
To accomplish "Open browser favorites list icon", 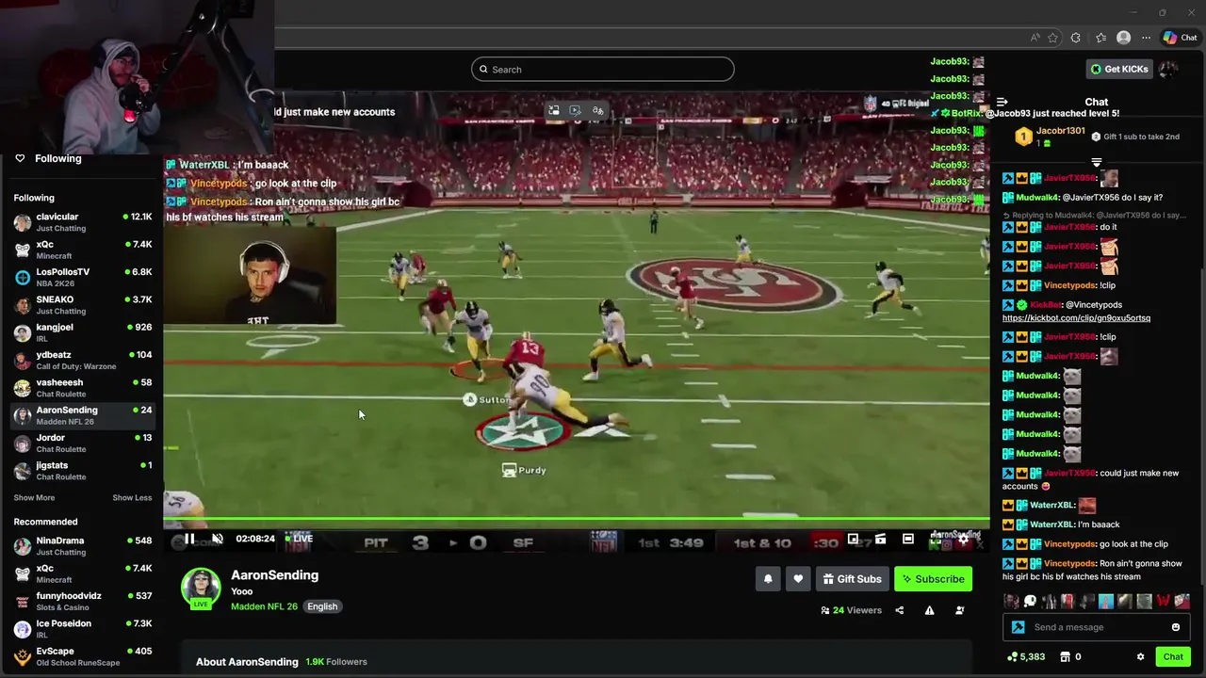I will [x=1100, y=38].
